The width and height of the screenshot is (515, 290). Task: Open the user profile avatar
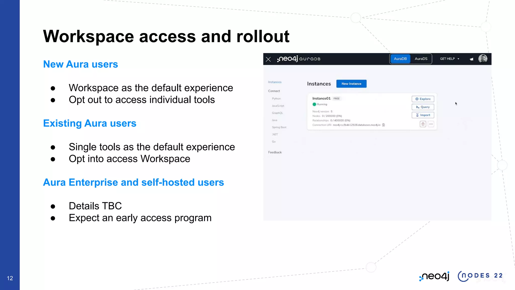tap(483, 59)
